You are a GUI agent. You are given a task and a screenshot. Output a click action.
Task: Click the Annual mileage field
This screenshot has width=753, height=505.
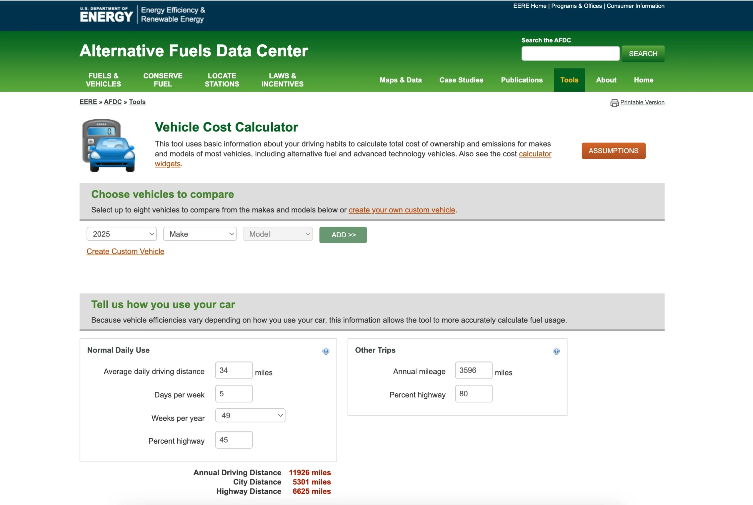473,370
